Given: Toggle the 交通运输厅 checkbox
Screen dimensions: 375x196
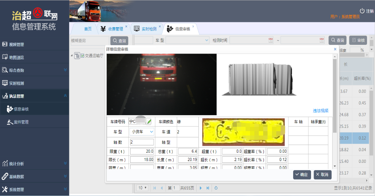Looking at the screenshot, I should 83,56.
